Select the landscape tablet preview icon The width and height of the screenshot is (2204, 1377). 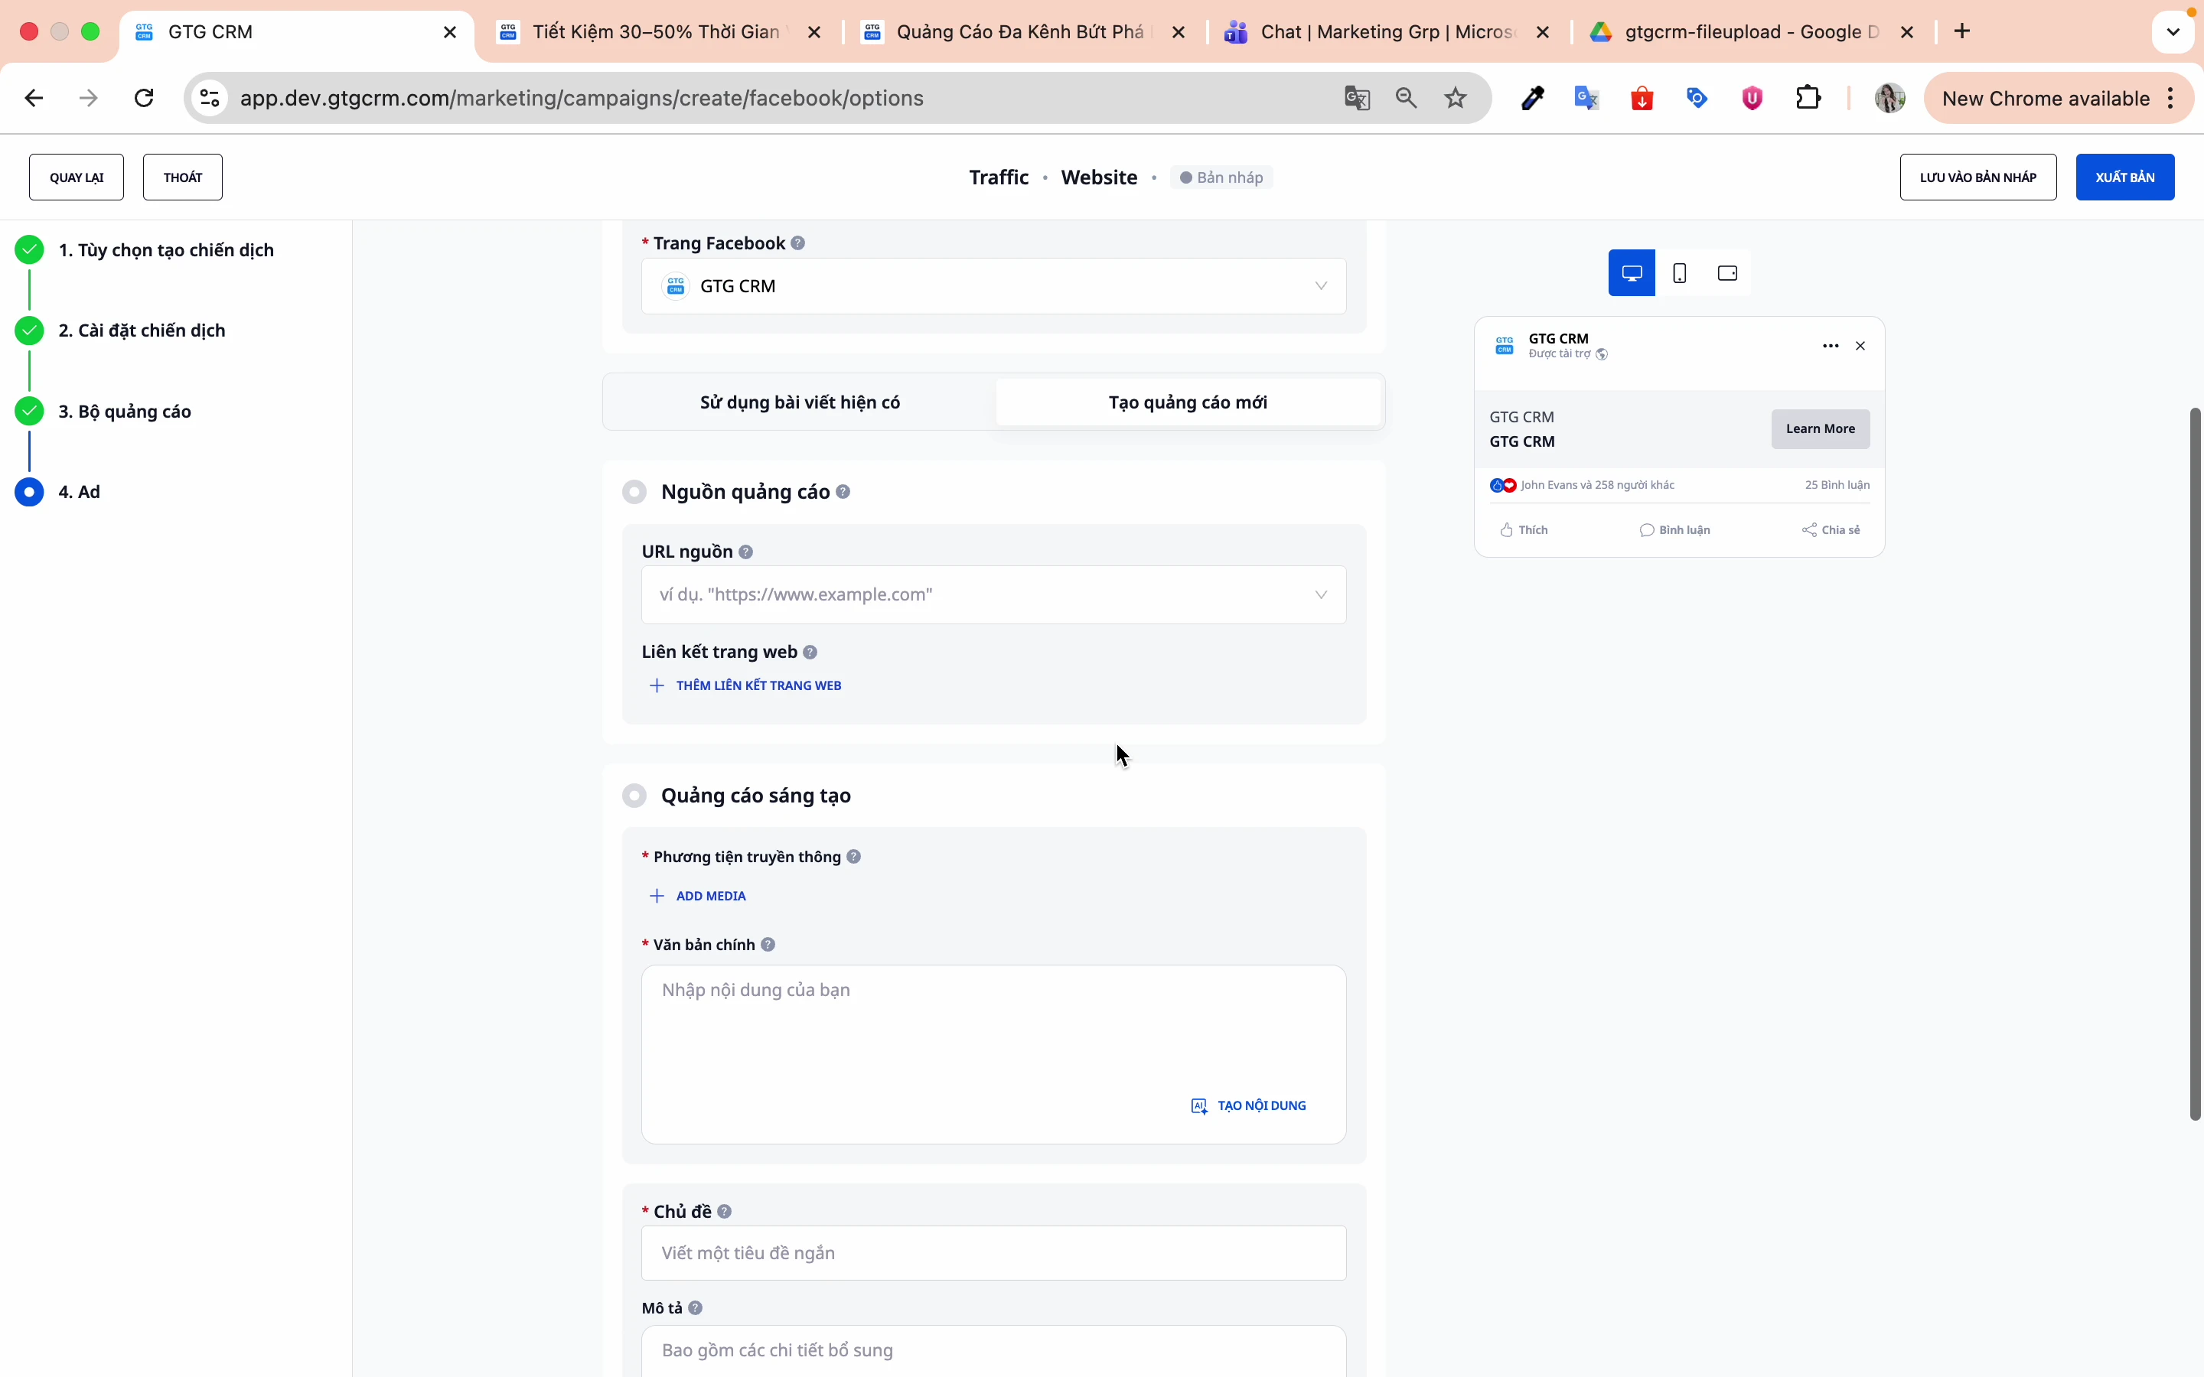pos(1726,273)
